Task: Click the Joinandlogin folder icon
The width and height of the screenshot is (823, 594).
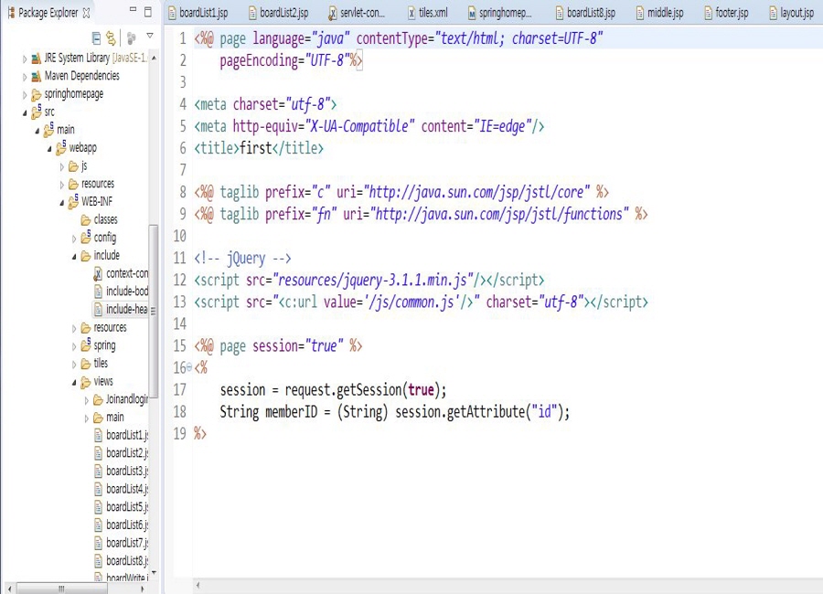Action: coord(98,400)
